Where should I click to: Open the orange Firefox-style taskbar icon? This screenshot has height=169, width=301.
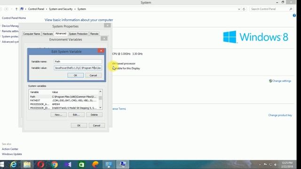coord(95,164)
